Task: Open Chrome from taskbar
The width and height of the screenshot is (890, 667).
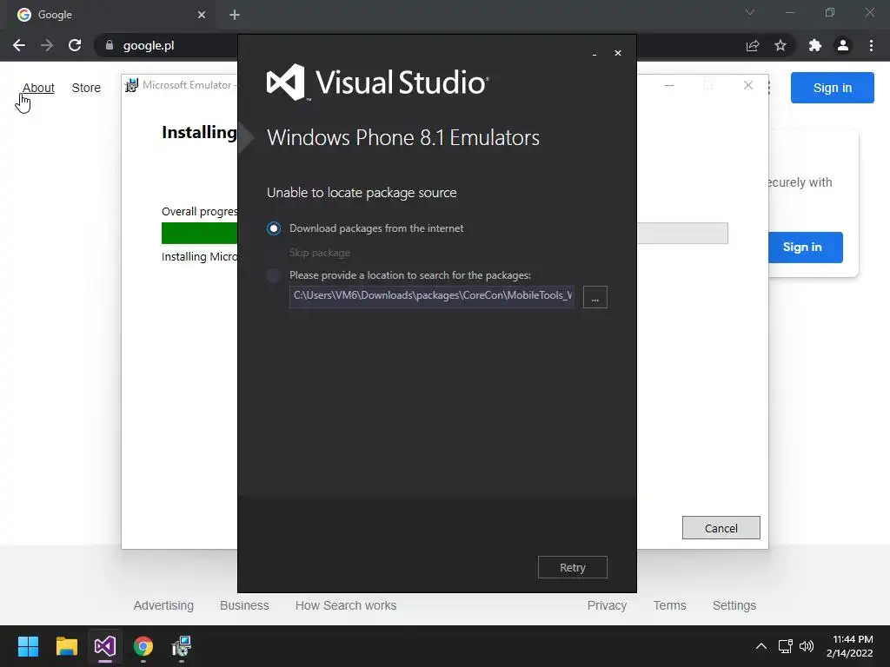Action: pyautogui.click(x=143, y=646)
